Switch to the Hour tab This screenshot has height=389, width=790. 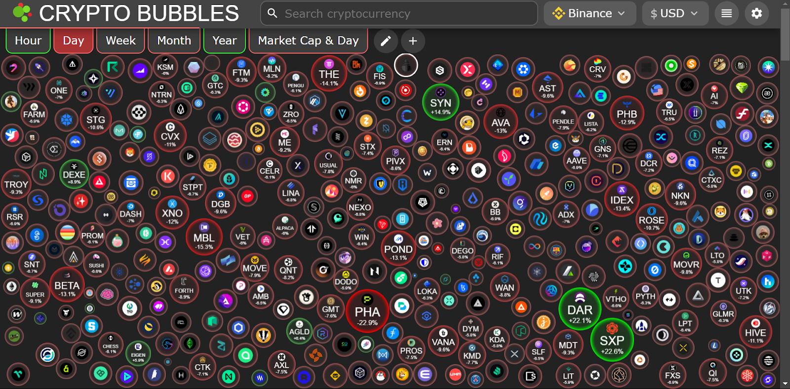click(28, 41)
